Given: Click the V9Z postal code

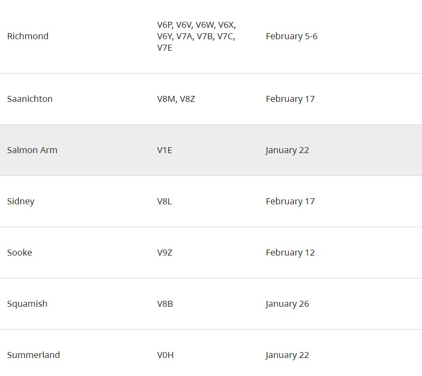Looking at the screenshot, I should (x=165, y=253).
